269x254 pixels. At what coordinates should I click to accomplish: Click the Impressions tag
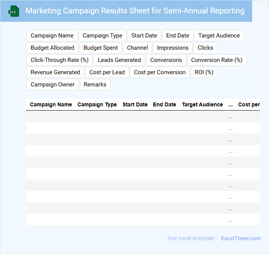coord(172,48)
